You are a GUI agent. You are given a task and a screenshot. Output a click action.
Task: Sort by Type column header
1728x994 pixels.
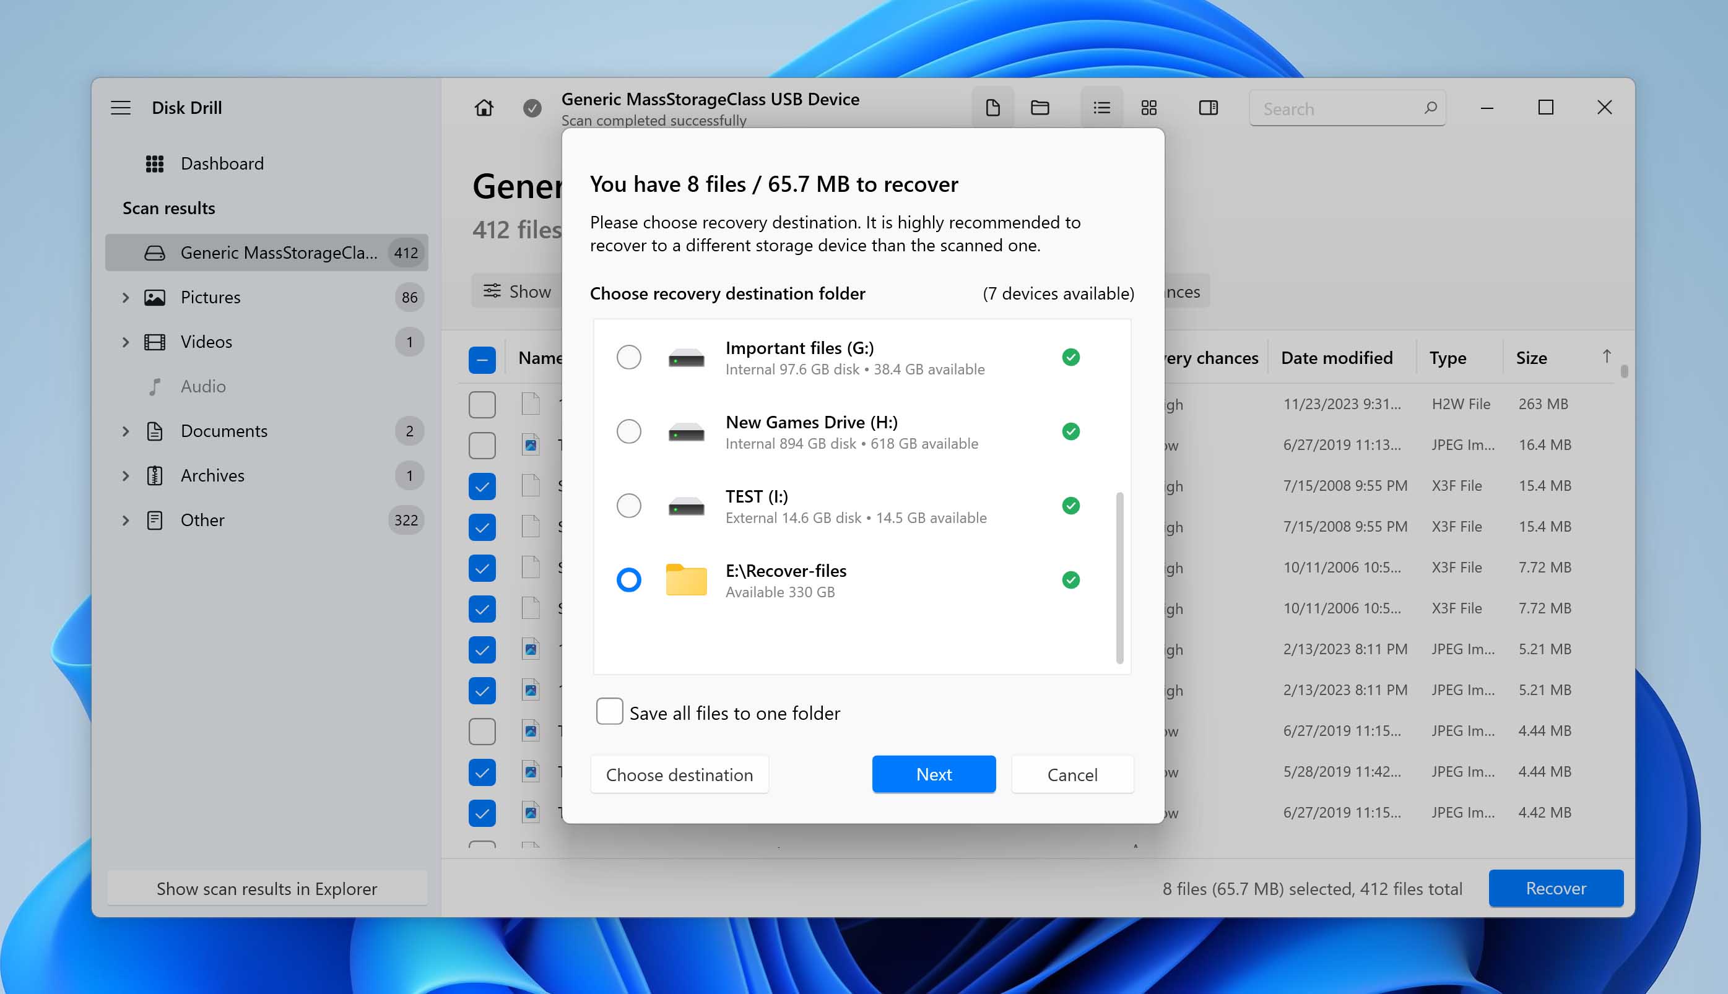tap(1448, 358)
